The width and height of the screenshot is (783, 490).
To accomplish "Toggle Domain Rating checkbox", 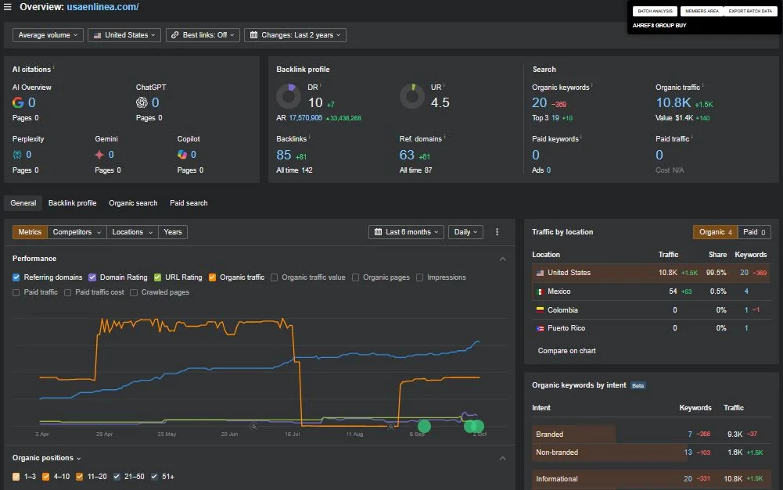I will coord(92,277).
